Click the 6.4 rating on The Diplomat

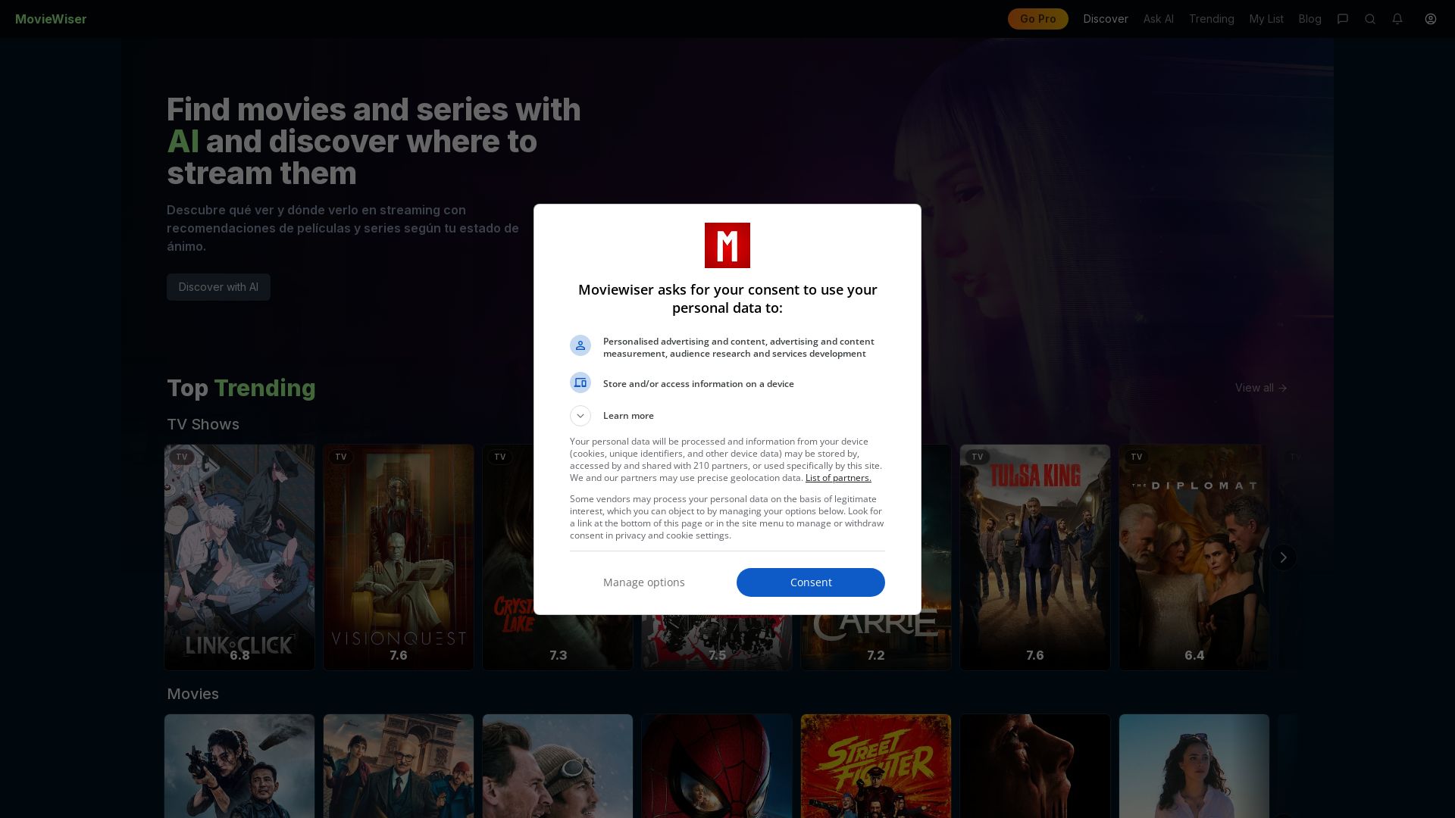coord(1194,655)
